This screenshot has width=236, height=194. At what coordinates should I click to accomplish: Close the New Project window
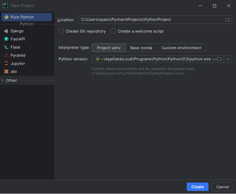[229, 6]
